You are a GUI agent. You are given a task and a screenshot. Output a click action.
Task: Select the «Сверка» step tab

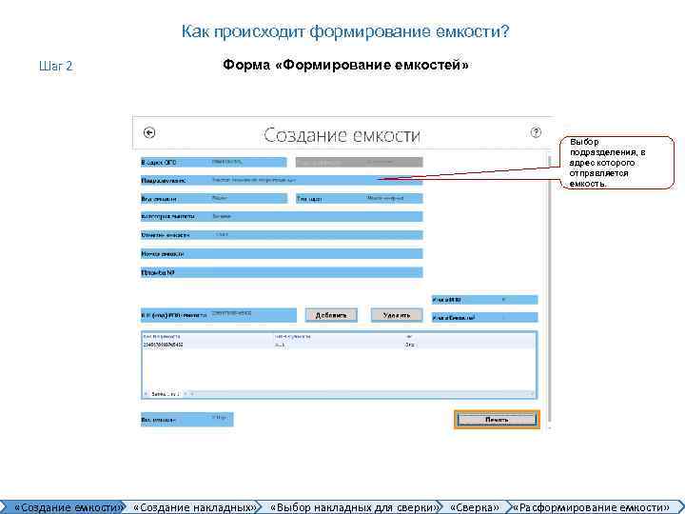click(x=475, y=507)
